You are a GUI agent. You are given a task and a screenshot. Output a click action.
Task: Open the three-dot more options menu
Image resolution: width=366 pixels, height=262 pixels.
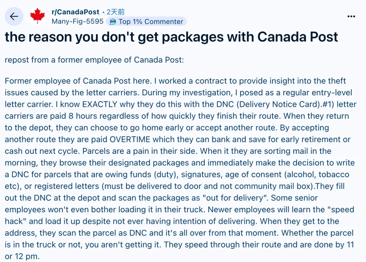[x=351, y=16]
